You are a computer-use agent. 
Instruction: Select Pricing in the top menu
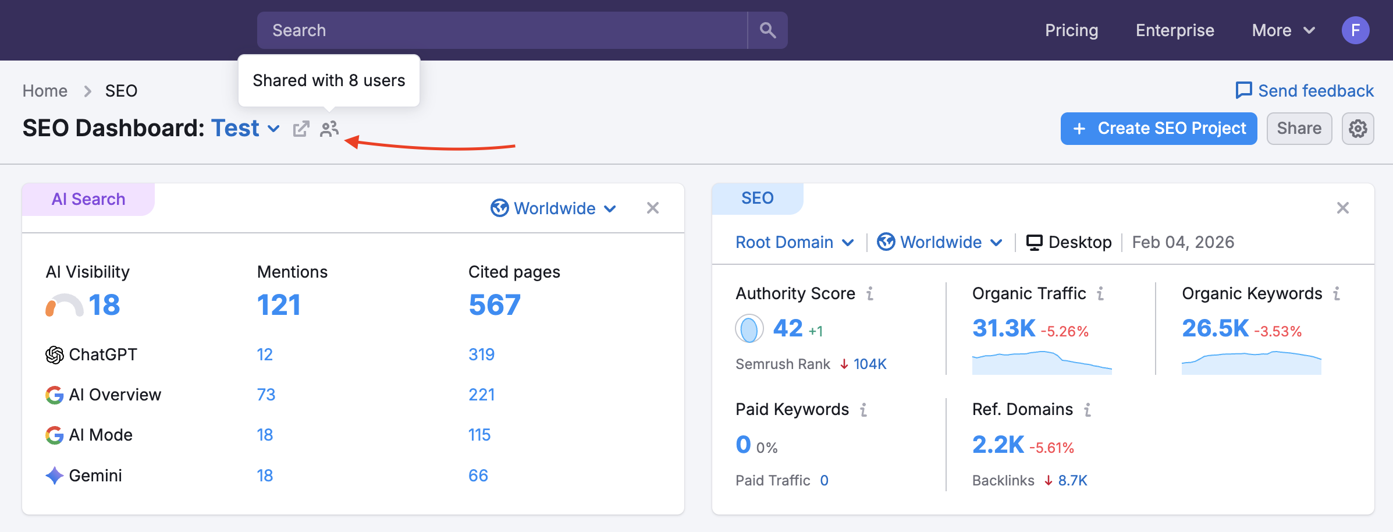point(1071,30)
